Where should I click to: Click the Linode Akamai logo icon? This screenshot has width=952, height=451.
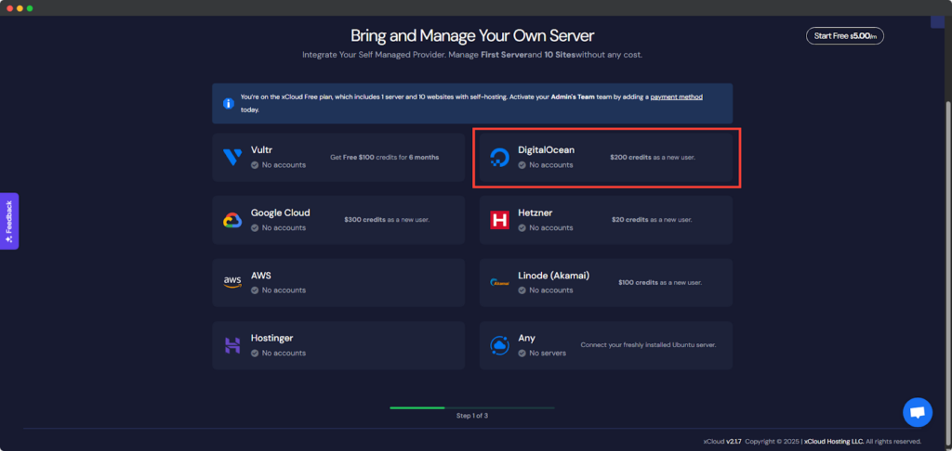[500, 282]
